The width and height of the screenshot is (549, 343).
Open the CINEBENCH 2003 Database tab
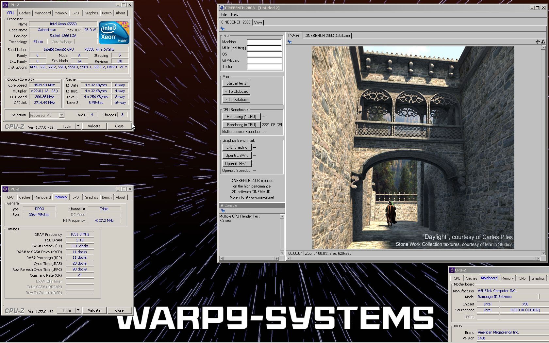click(327, 36)
